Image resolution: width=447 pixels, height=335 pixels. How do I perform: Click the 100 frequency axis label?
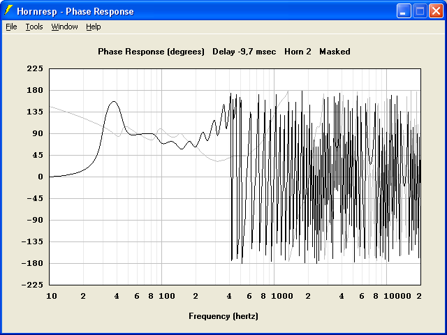pos(167,296)
